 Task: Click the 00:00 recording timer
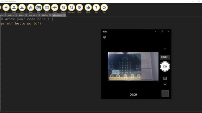pos(133,95)
